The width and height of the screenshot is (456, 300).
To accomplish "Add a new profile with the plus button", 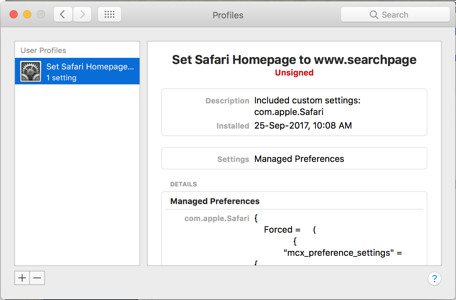I will tap(22, 278).
